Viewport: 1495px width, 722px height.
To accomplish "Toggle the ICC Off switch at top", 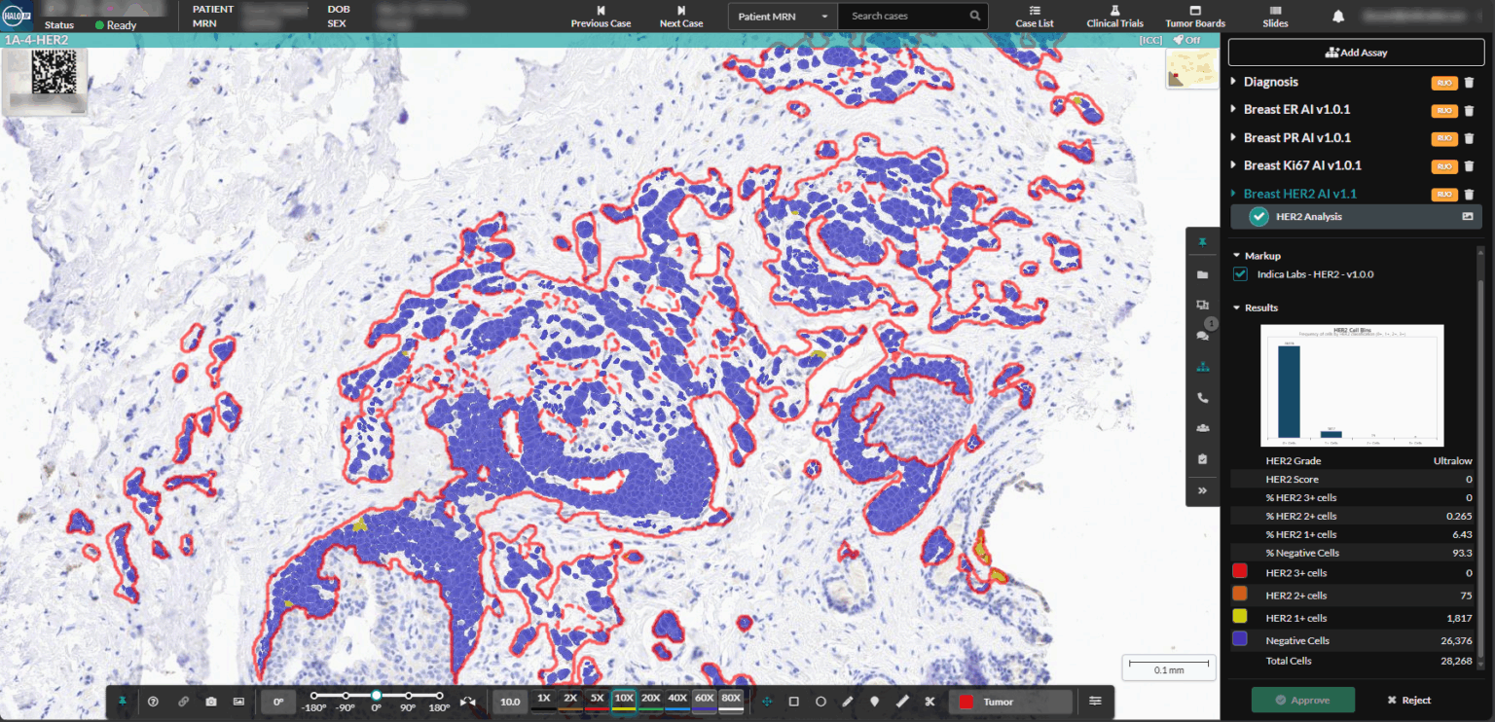I will 1185,40.
